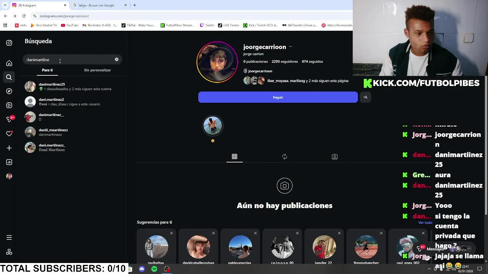
Task: Open joorgecarrioon profile picture story
Action: 217,62
